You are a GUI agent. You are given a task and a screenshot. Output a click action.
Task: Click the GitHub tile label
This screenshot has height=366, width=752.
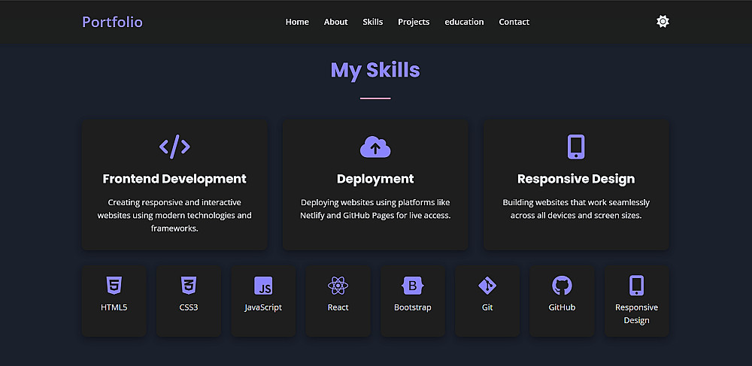562,307
